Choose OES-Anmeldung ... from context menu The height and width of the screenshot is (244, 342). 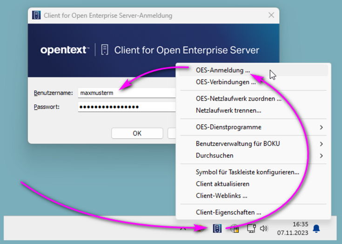click(x=253, y=70)
